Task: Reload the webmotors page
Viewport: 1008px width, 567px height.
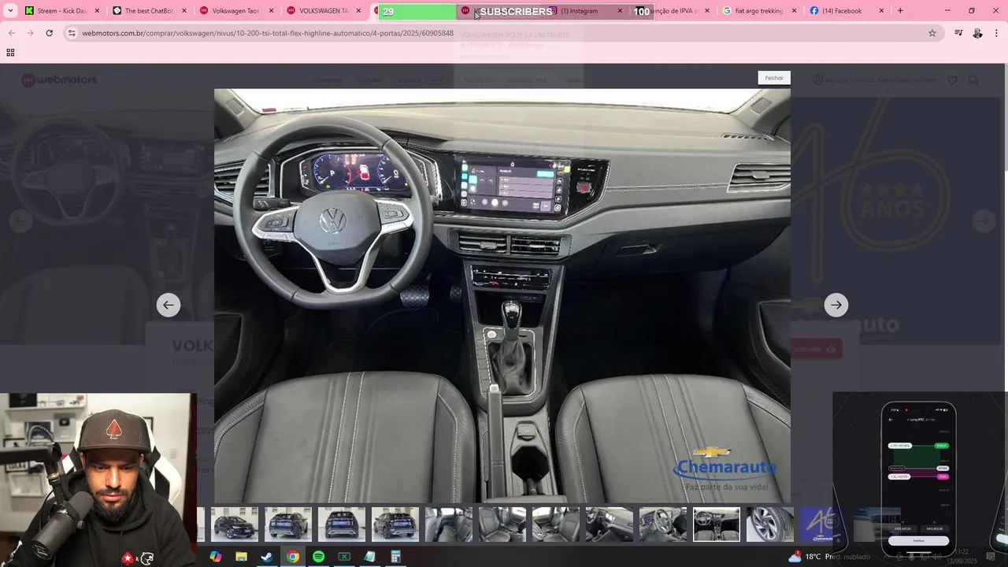Action: 49,33
